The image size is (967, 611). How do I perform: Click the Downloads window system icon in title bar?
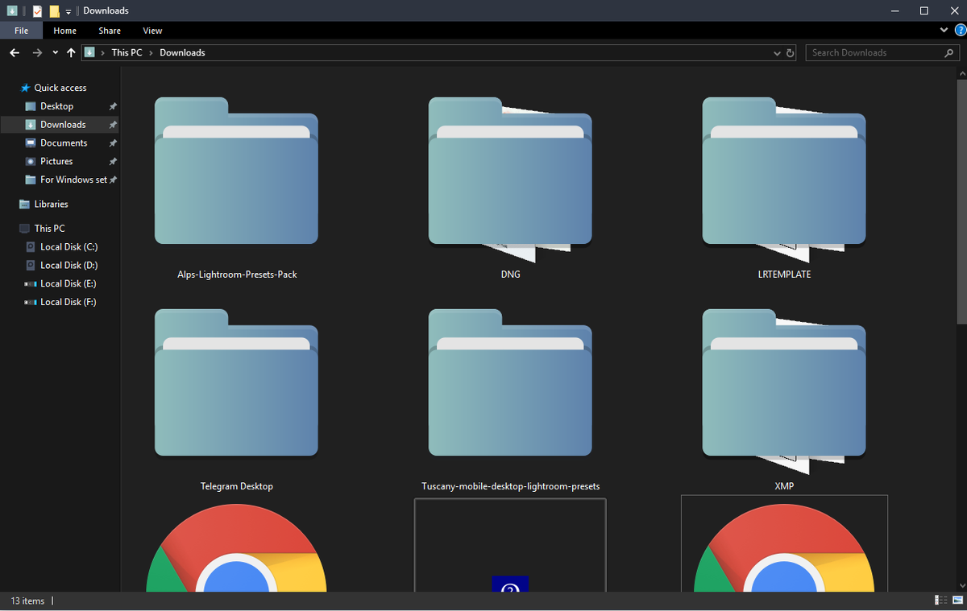12,10
